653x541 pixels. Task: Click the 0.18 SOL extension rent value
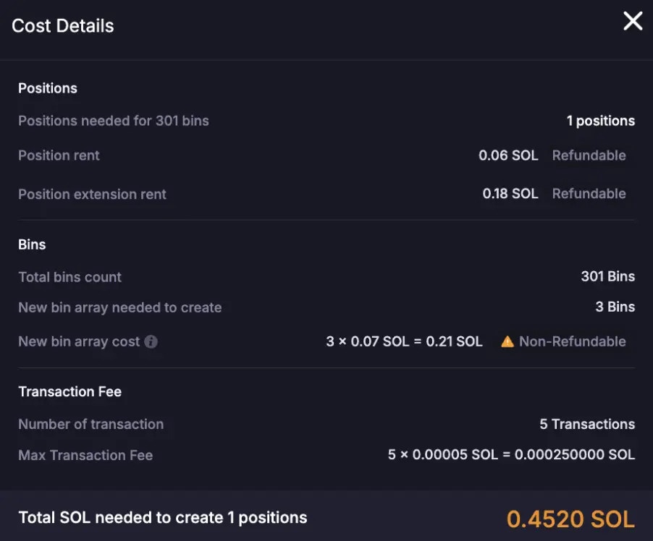(x=510, y=194)
